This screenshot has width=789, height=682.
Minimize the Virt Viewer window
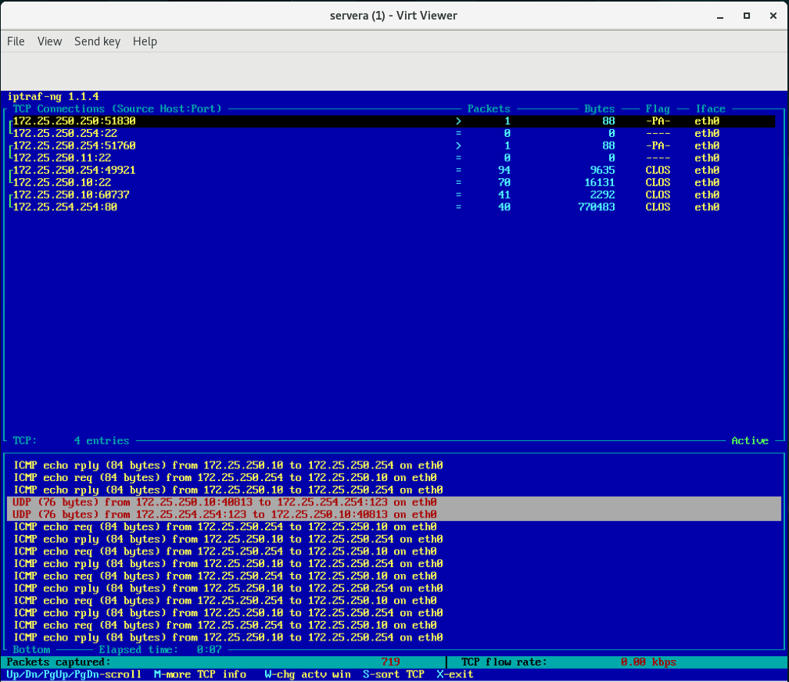[720, 16]
